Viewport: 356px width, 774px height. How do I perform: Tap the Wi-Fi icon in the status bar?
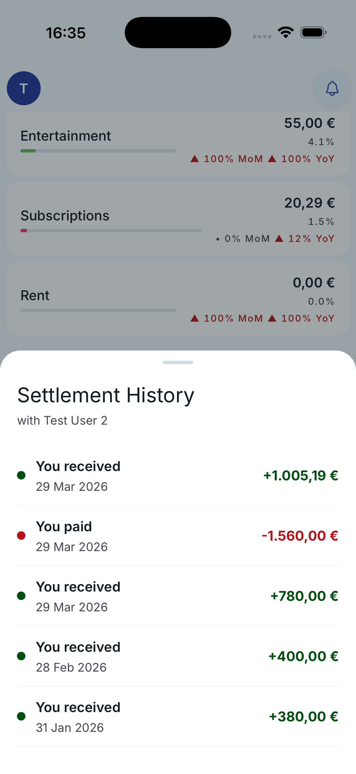coord(285,33)
